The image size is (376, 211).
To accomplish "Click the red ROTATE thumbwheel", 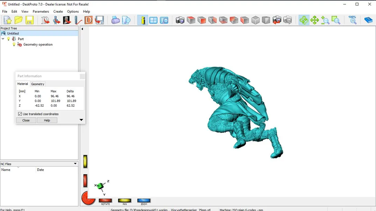I will click(105, 201).
